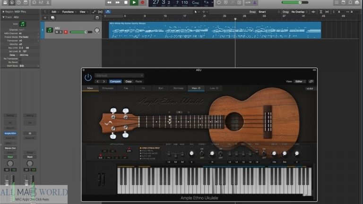
Task: Record-enable the AEU track
Action: [66, 32]
